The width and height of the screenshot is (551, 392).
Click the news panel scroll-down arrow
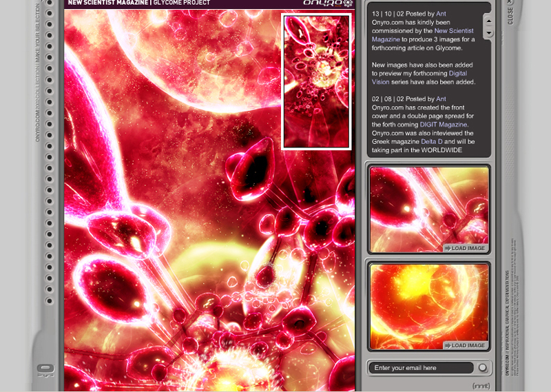[x=488, y=32]
